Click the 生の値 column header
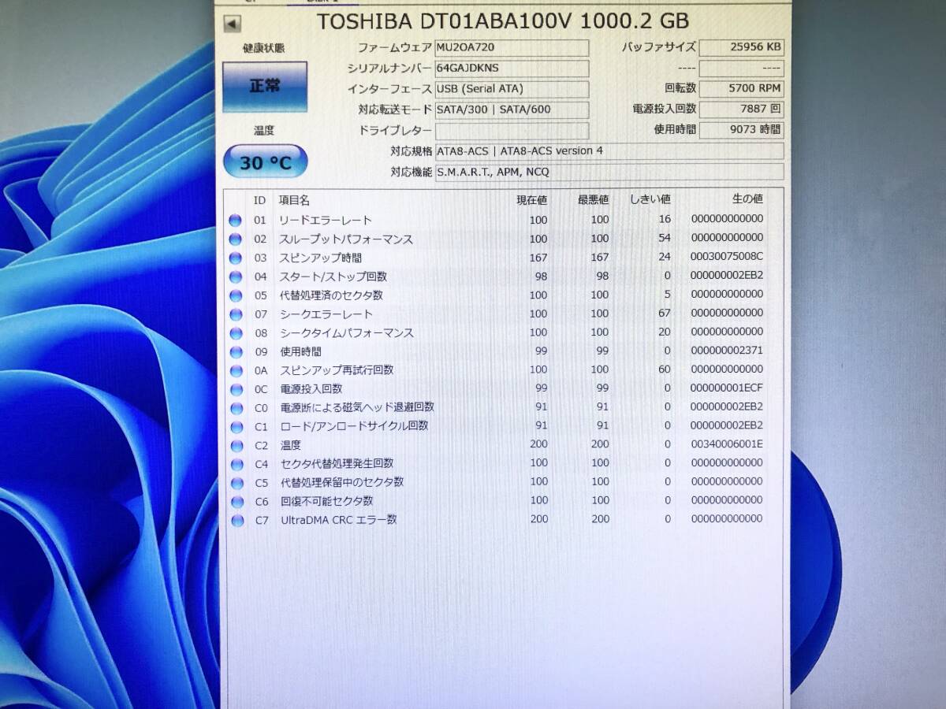 point(747,199)
